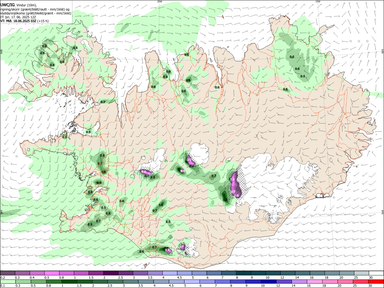
Task: Click the '64N' label on the right edge
Action: 382,212
